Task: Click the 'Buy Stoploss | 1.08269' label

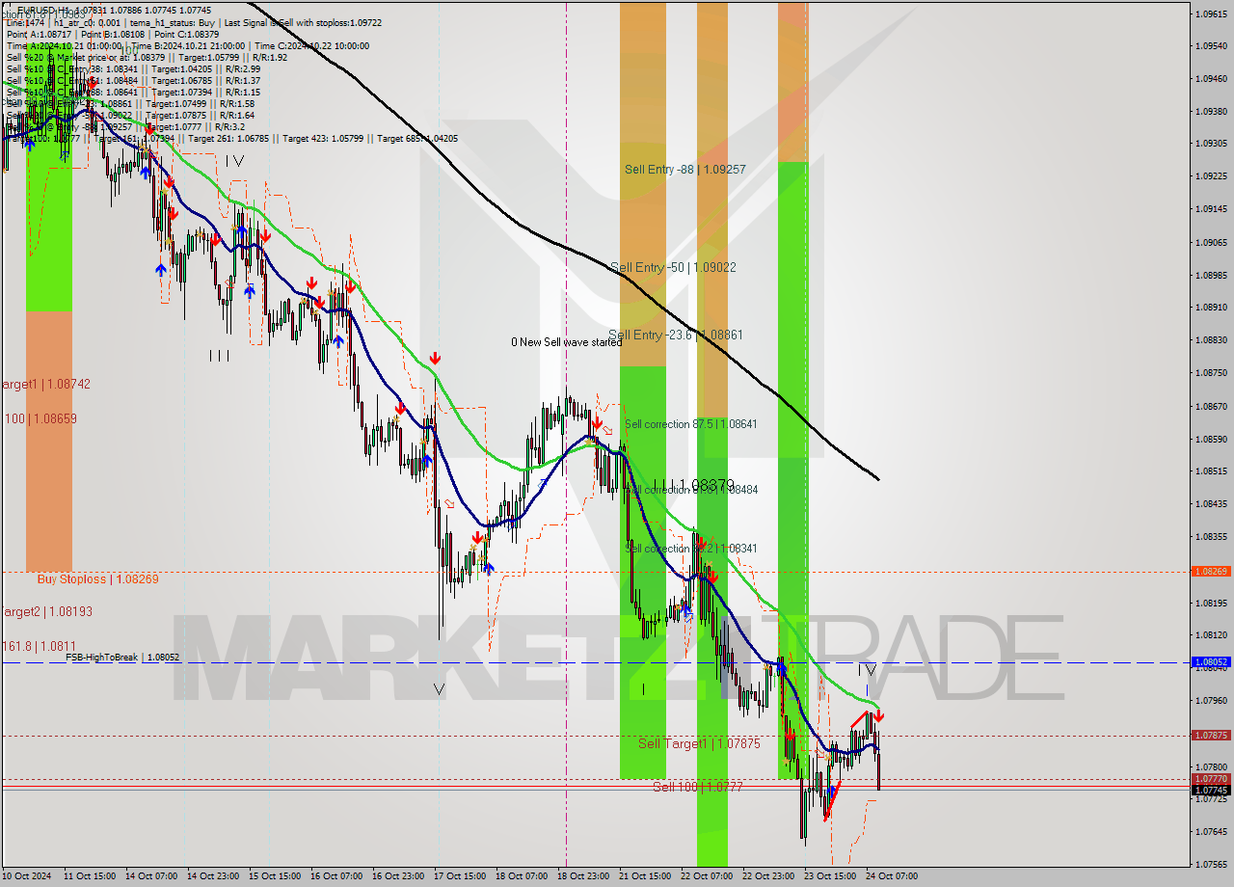Action: pyautogui.click(x=97, y=579)
